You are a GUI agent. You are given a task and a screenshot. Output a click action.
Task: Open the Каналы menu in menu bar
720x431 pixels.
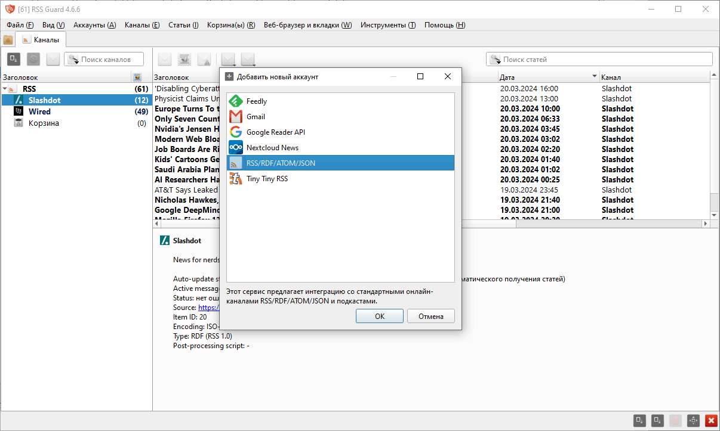click(142, 25)
